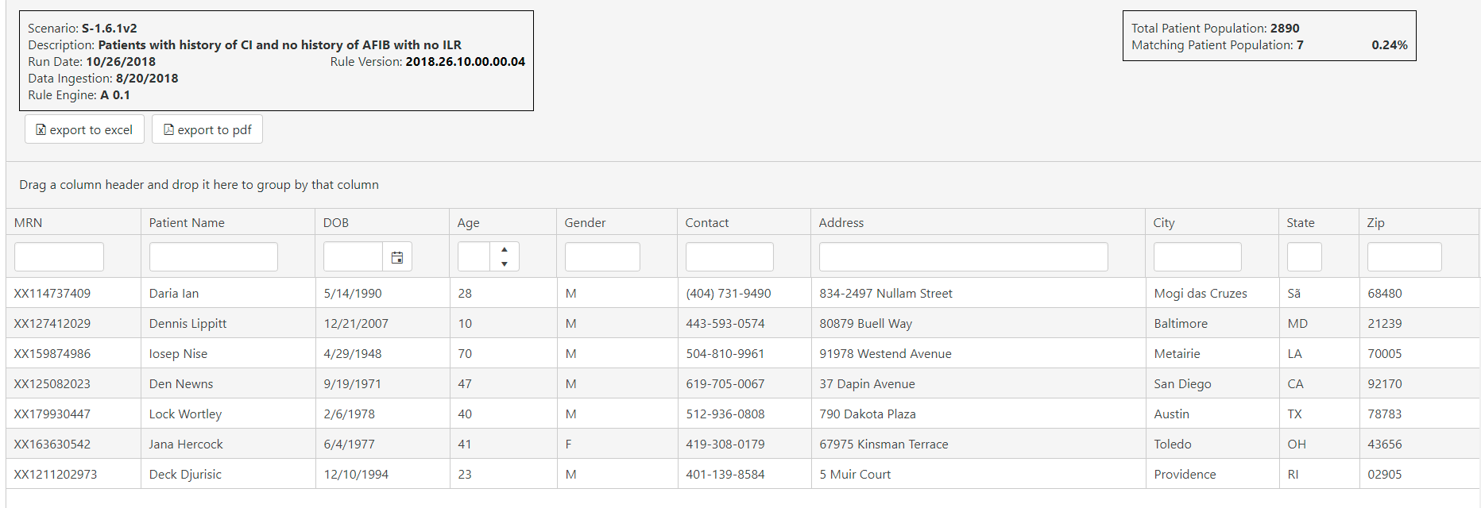Click MRN XX179930447 cell
Screen dimensions: 1481x508
(x=52, y=414)
